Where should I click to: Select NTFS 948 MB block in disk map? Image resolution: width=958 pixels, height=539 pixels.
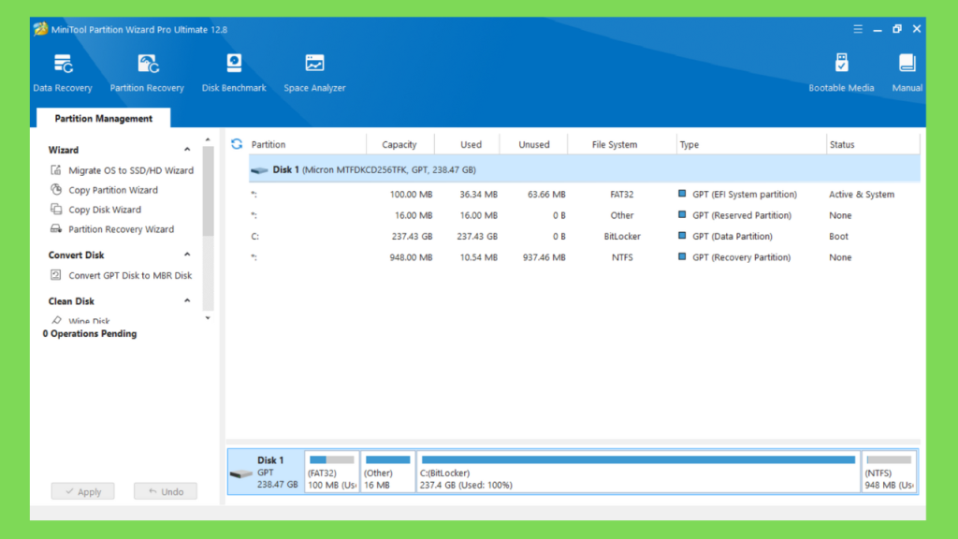point(889,472)
